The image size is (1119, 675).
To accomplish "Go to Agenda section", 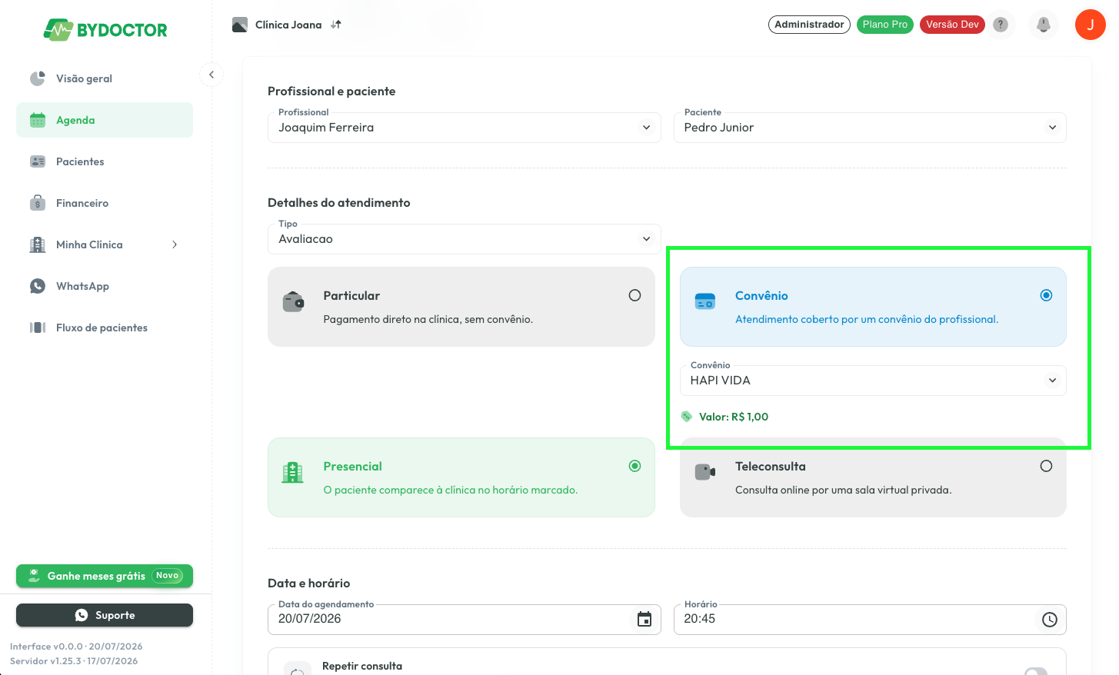I will (x=105, y=120).
